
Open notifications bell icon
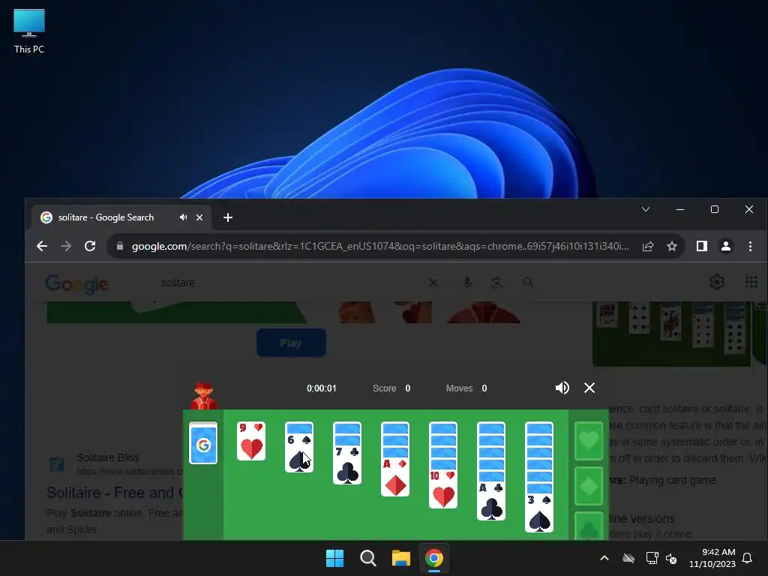pyautogui.click(x=747, y=558)
